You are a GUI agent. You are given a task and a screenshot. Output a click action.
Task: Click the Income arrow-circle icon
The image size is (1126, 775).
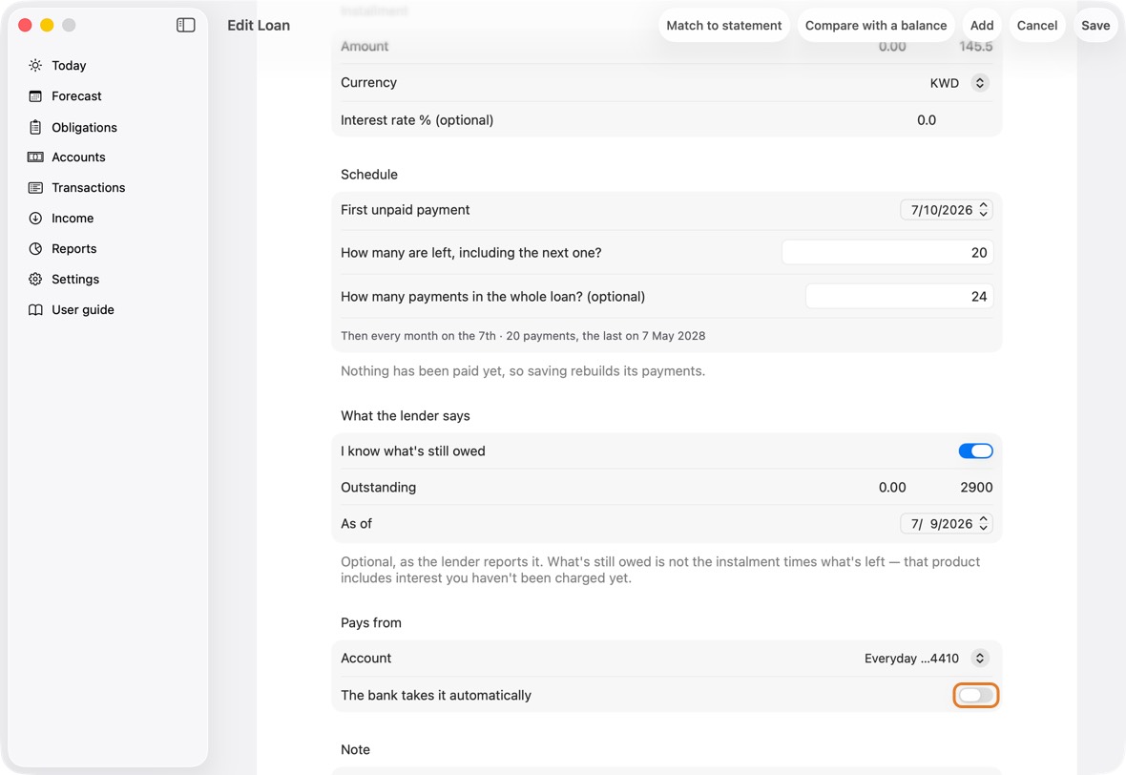pyautogui.click(x=35, y=219)
